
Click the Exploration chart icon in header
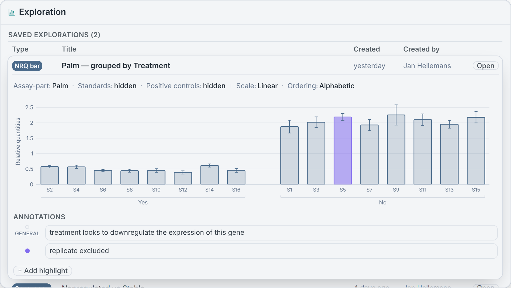[x=12, y=12]
